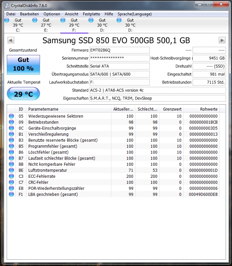Click the blue orb of row BE

[x=11, y=170]
